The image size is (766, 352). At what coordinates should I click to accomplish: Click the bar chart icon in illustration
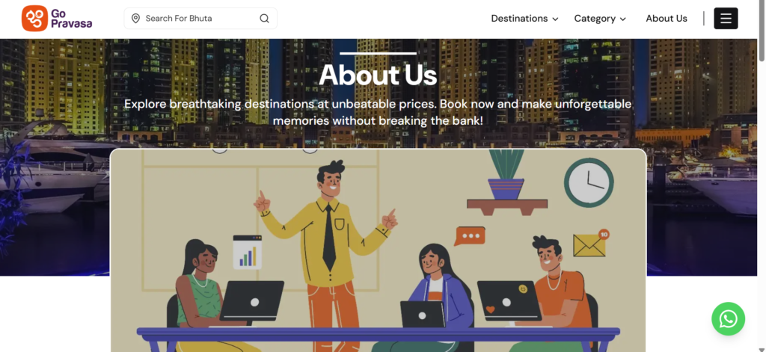coord(247,253)
